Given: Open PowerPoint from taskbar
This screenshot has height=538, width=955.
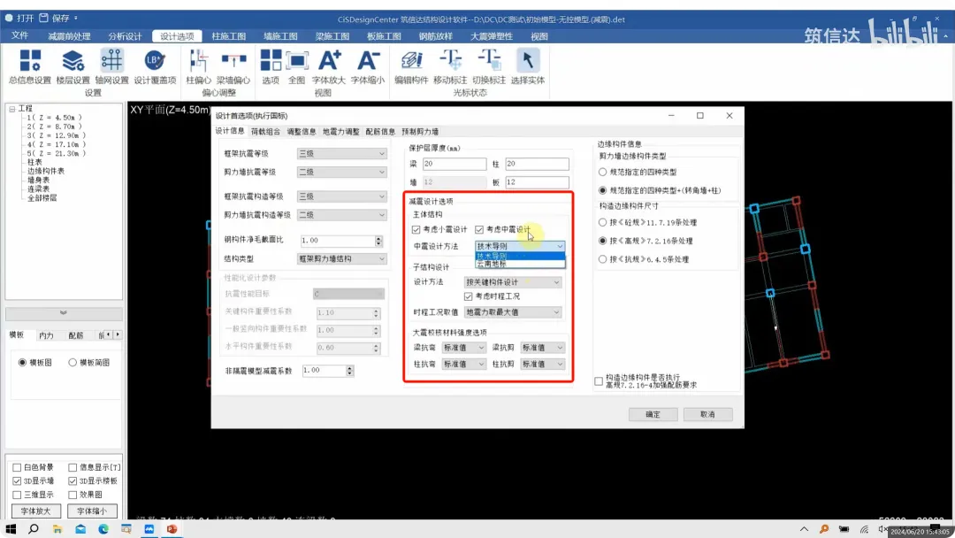Looking at the screenshot, I should [x=172, y=529].
